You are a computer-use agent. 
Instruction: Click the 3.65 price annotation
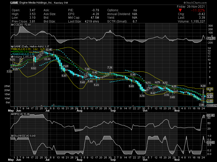tap(172, 97)
